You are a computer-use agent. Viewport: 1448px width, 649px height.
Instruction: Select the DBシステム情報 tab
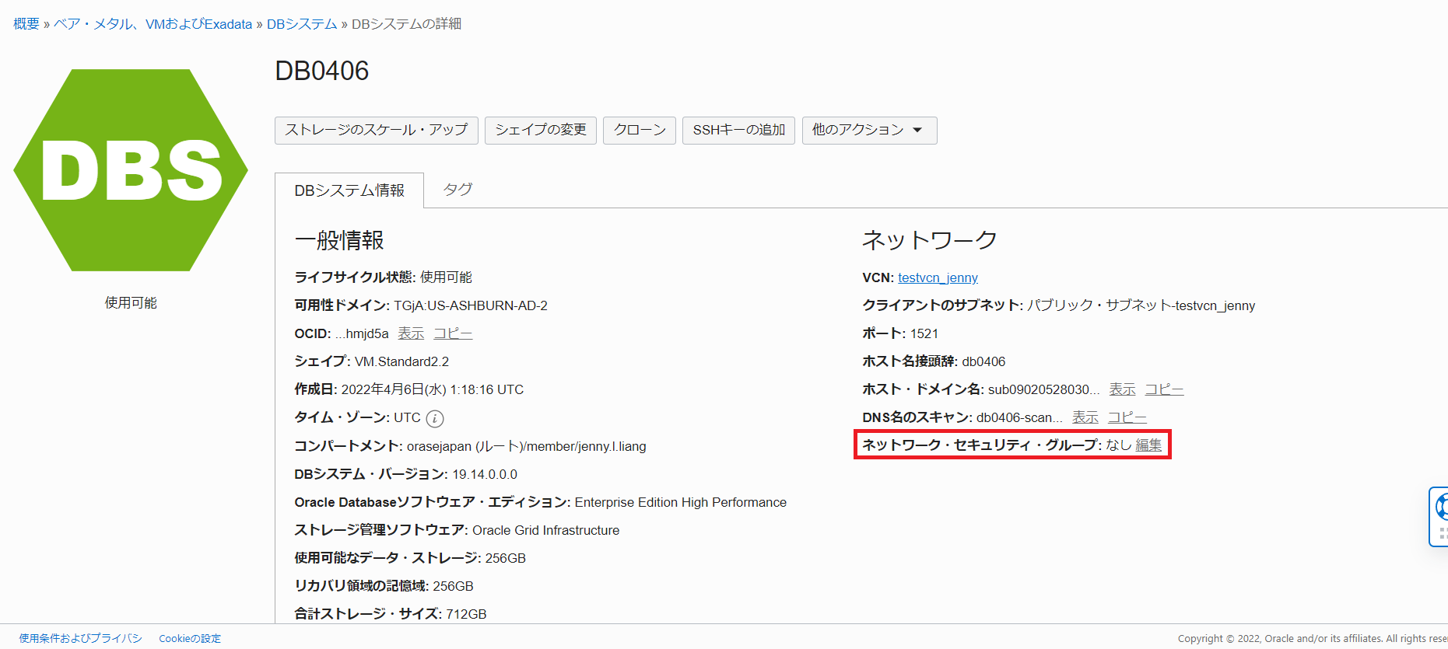coord(349,190)
